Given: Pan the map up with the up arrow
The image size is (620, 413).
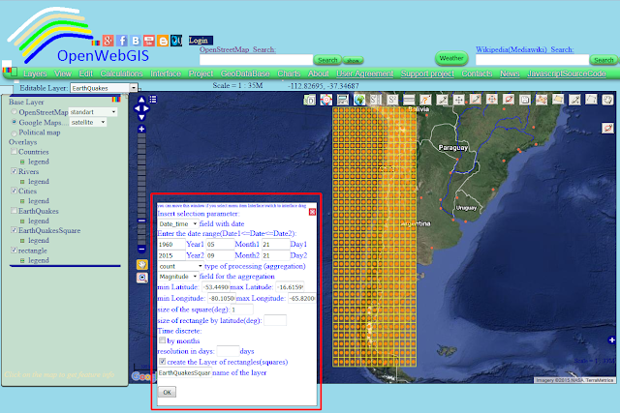Looking at the screenshot, I should point(141,101).
